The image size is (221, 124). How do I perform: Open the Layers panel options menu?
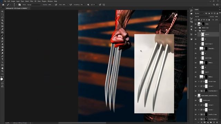pos(220,10)
